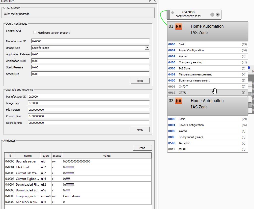Click exec button in Query next image

pos(140,81)
